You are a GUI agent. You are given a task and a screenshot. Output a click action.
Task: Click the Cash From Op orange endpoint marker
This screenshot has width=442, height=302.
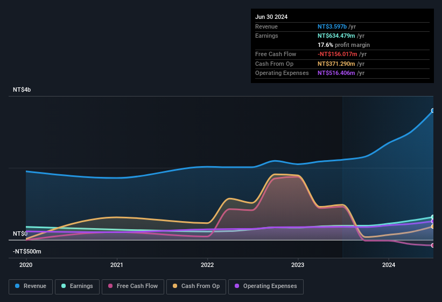tap(433, 226)
